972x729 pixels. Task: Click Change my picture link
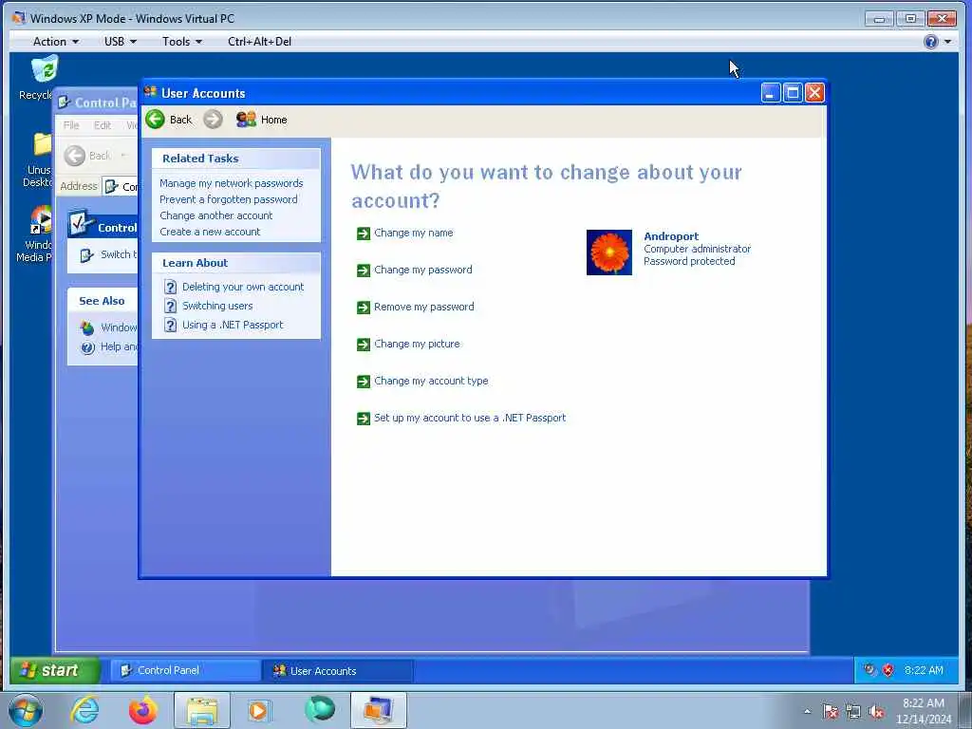(x=417, y=344)
